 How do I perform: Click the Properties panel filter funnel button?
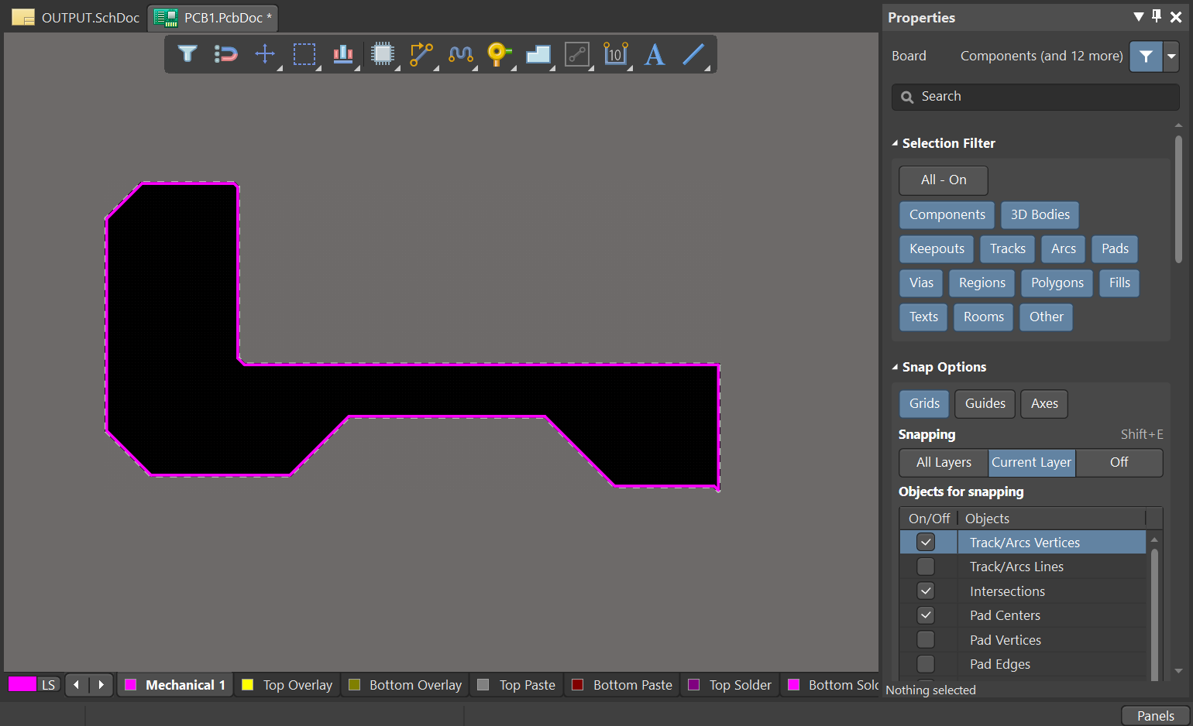[x=1146, y=57]
